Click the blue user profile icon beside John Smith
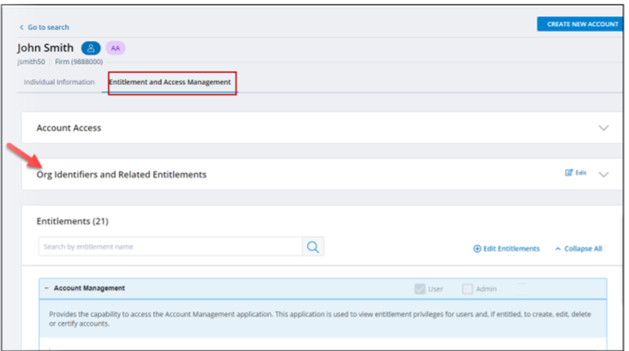 point(91,48)
